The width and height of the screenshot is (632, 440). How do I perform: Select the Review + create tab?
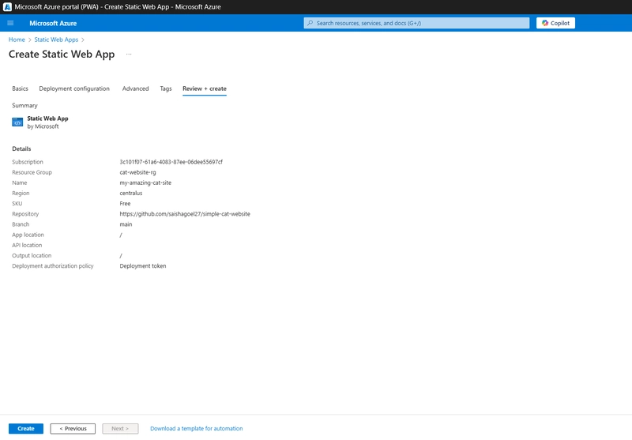[x=205, y=88]
